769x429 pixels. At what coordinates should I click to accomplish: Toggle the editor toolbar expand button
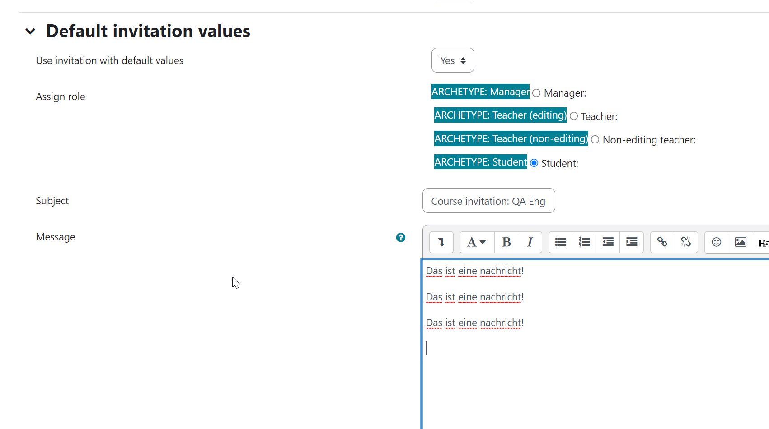(441, 242)
